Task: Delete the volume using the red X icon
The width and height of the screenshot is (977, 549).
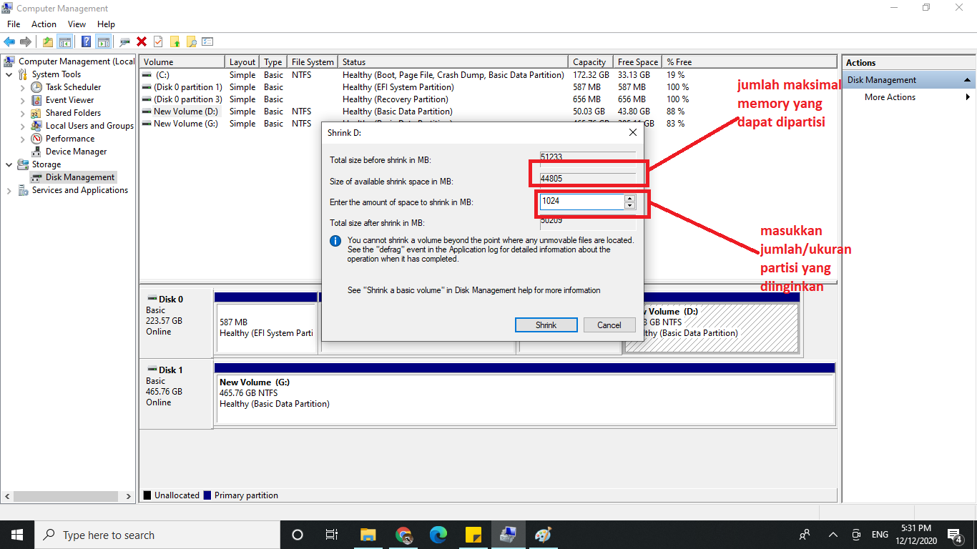Action: [141, 41]
